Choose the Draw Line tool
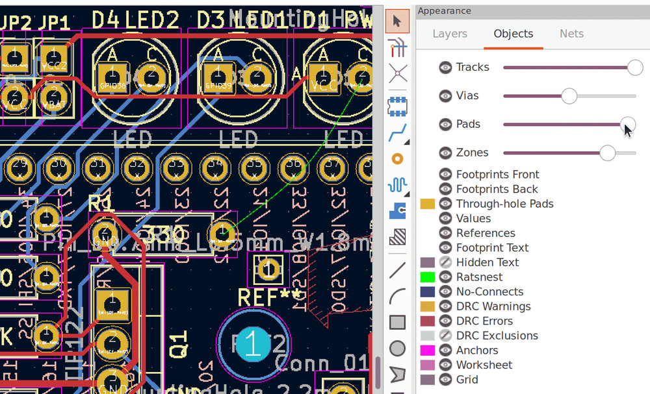This screenshot has height=394, width=650. [x=397, y=270]
